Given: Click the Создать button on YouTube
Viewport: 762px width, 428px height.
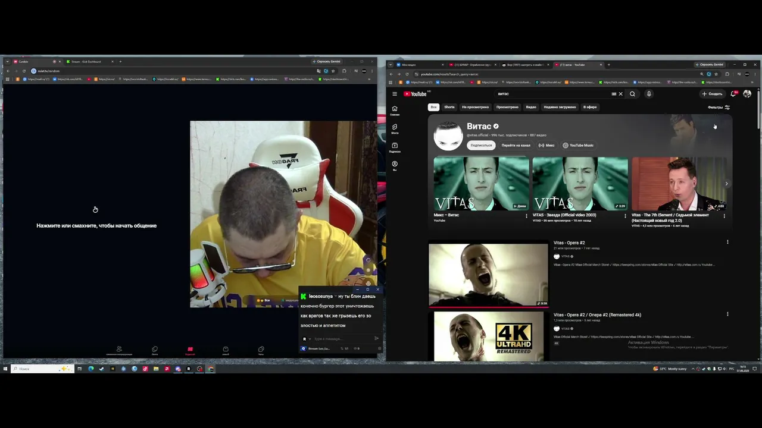Looking at the screenshot, I should [x=712, y=94].
